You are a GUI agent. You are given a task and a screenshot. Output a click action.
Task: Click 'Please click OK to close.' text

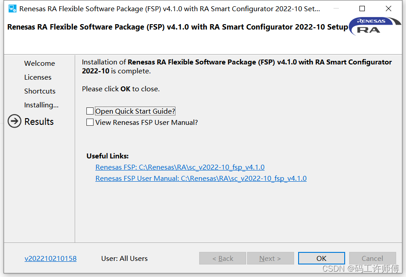tap(121, 89)
